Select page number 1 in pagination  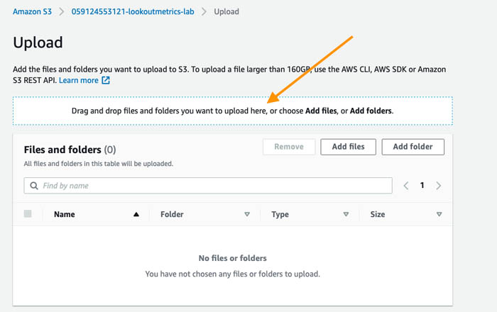(422, 186)
